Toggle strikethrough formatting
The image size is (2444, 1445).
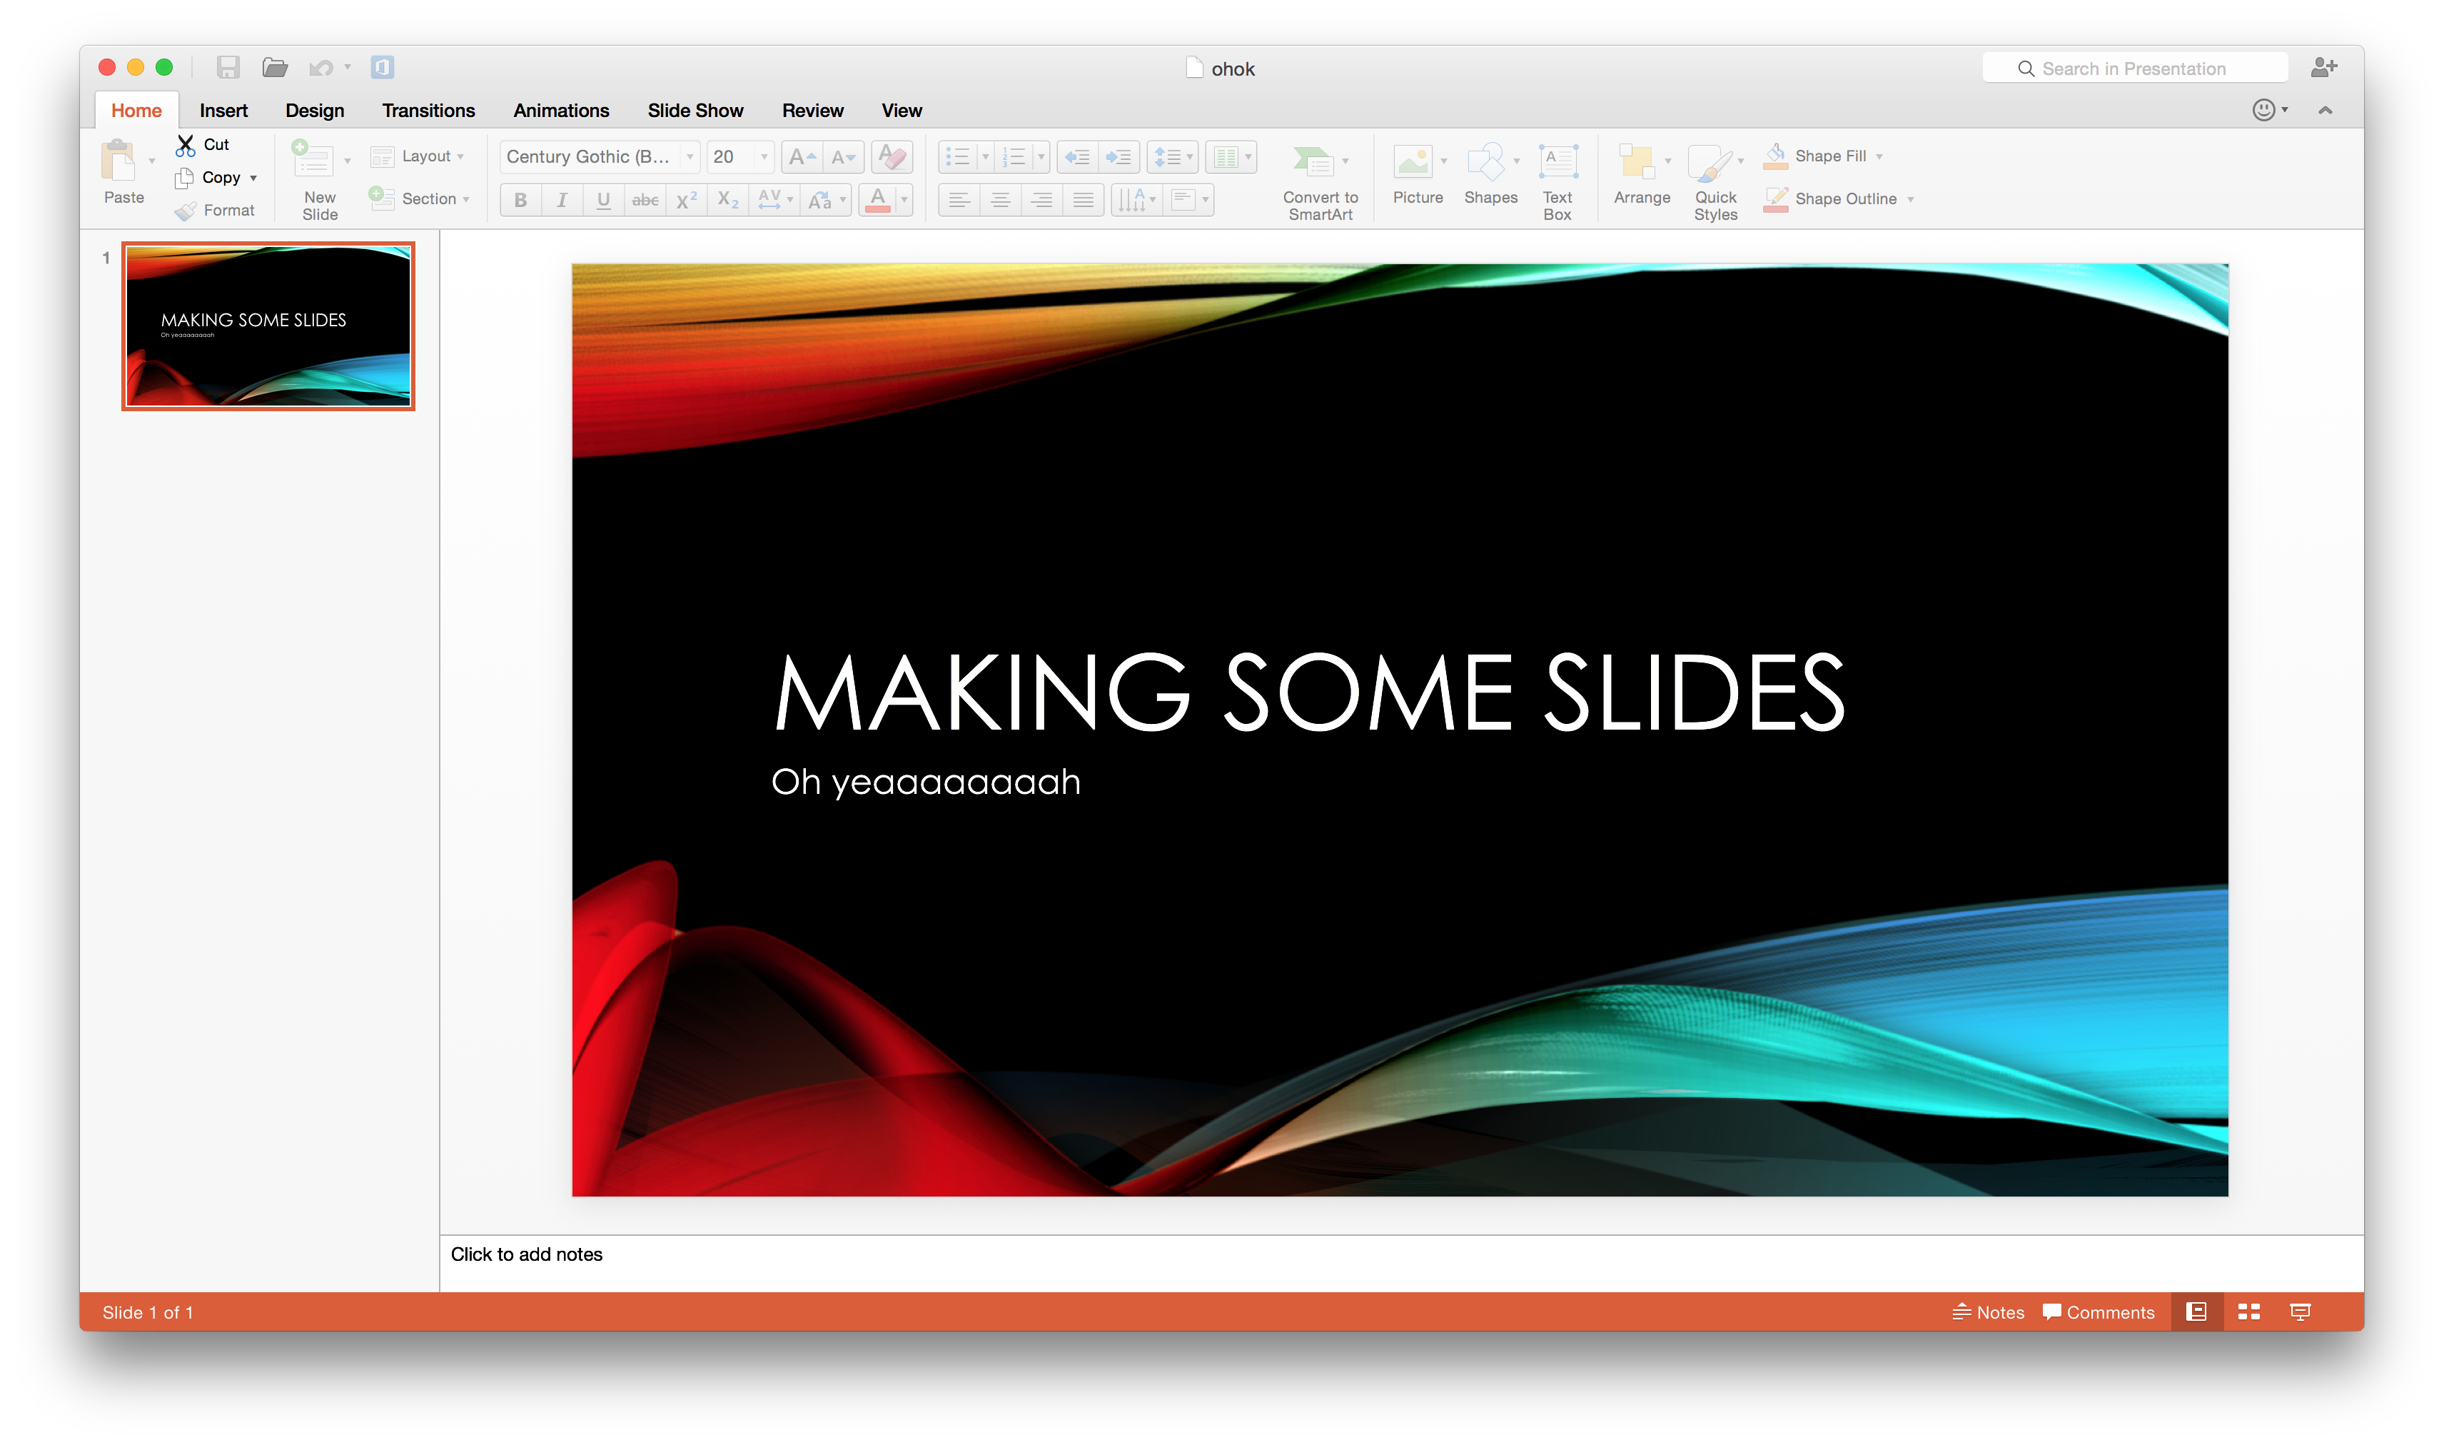point(645,201)
